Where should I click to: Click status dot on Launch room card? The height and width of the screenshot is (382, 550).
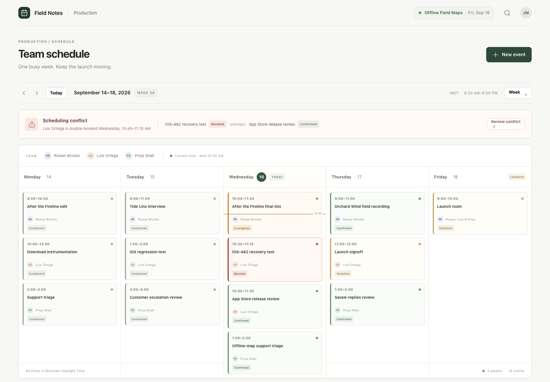pos(522,199)
